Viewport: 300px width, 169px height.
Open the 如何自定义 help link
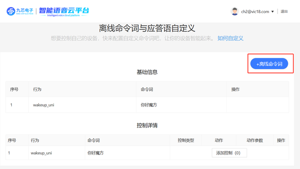click(x=230, y=38)
